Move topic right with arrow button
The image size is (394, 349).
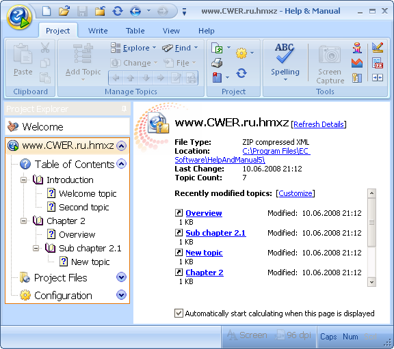(161, 78)
